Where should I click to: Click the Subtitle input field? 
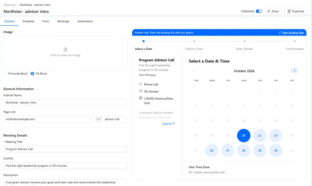65,166
